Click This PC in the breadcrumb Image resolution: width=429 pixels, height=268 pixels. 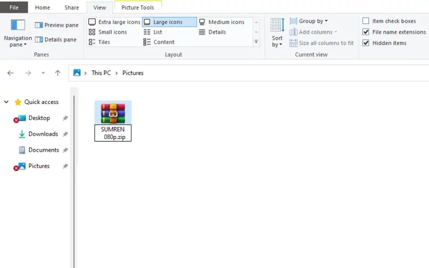(101, 73)
